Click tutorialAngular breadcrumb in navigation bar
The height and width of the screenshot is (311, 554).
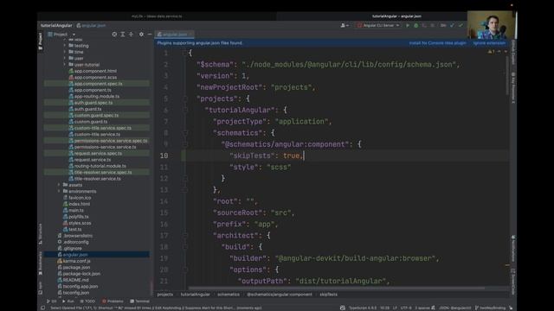pyautogui.click(x=56, y=25)
